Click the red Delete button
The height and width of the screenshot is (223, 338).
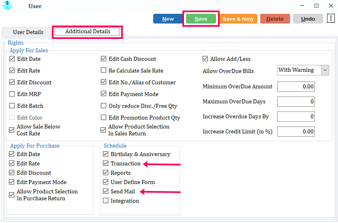275,19
